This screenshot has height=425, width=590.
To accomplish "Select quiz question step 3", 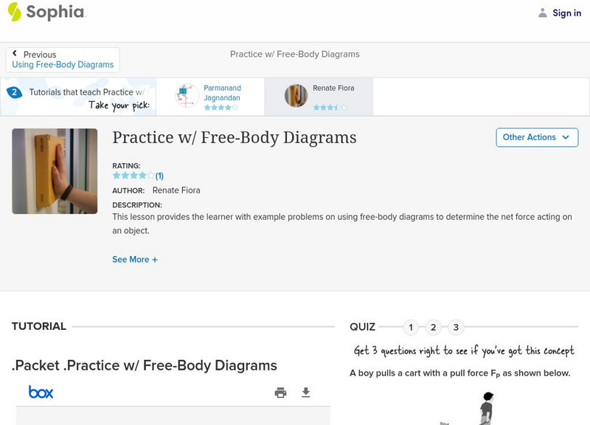I will coord(457,327).
